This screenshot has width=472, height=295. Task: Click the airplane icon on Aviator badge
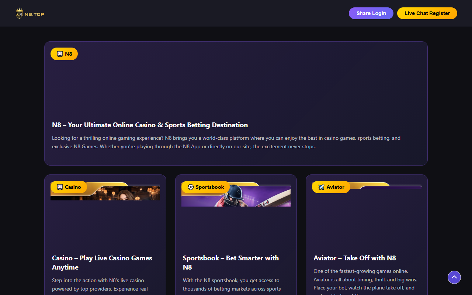point(321,187)
